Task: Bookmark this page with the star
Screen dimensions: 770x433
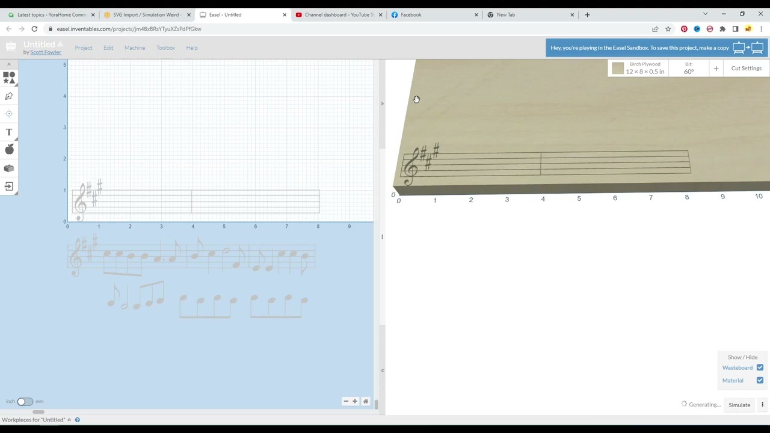Action: click(x=668, y=29)
